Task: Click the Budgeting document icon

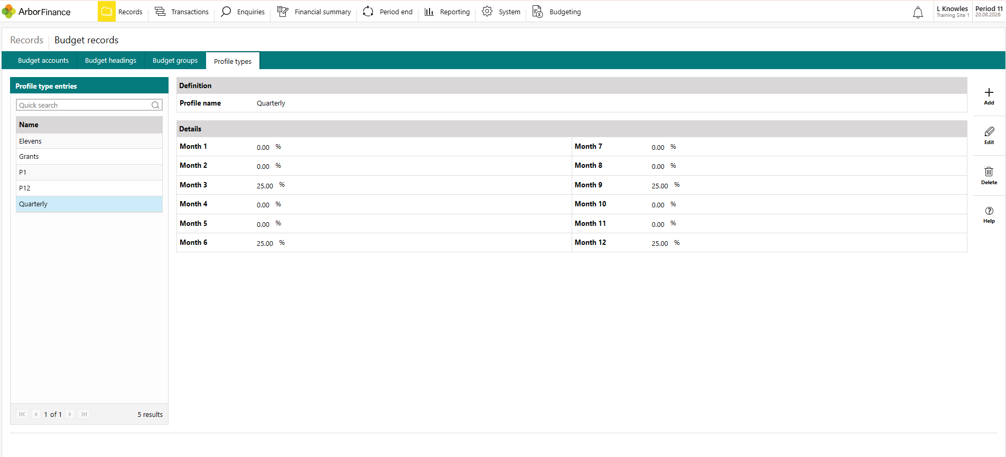Action: (537, 12)
